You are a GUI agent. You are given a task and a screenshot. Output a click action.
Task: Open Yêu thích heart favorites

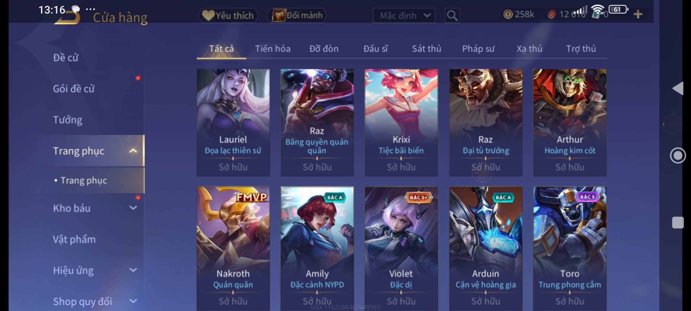pos(228,15)
